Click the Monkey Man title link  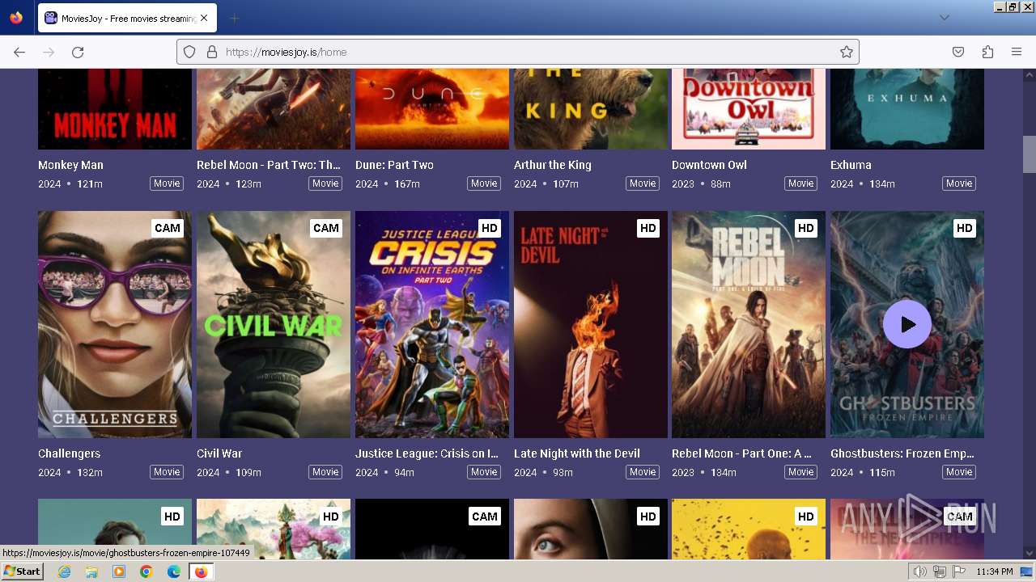70,165
